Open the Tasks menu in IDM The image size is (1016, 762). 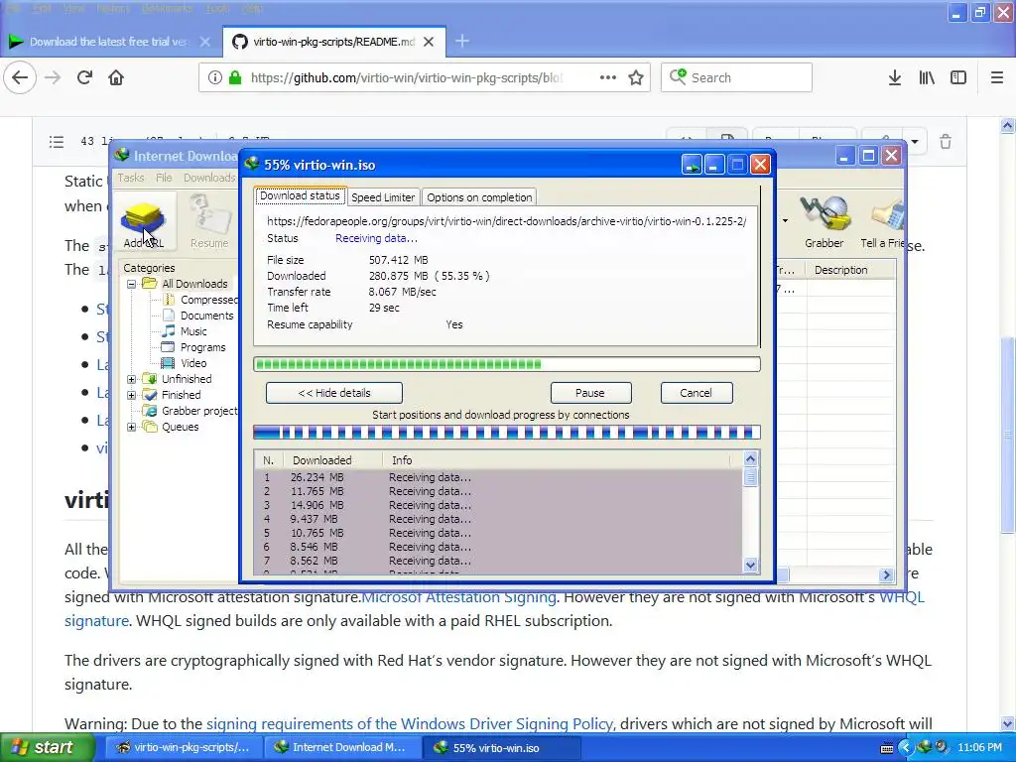pos(130,178)
